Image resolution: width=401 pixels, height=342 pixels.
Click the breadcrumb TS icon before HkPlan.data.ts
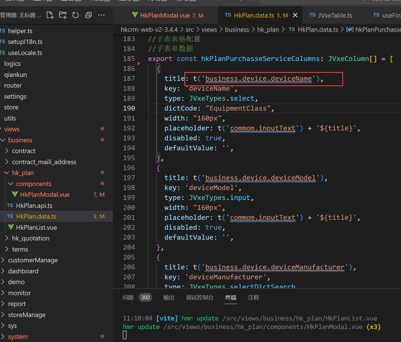pos(292,29)
